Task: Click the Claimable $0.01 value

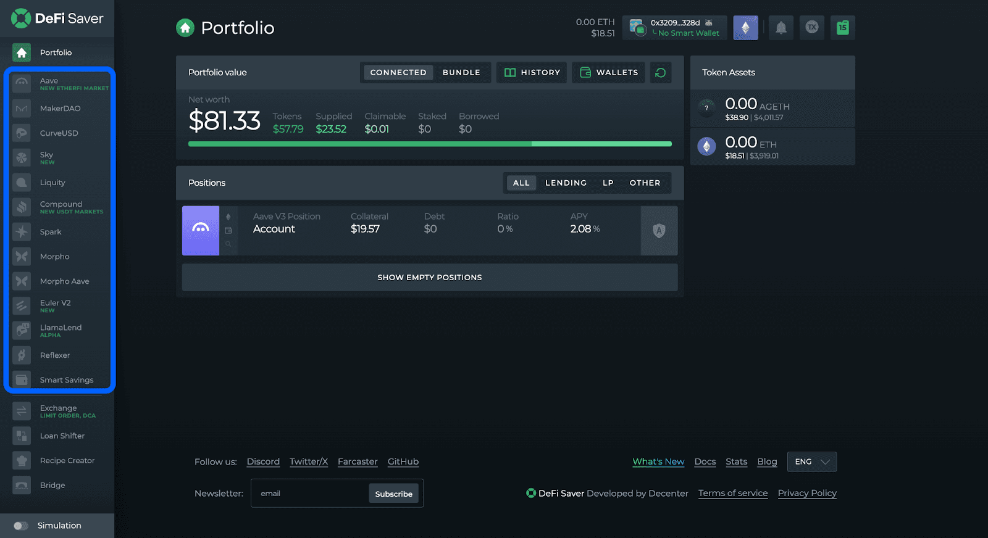Action: tap(377, 129)
